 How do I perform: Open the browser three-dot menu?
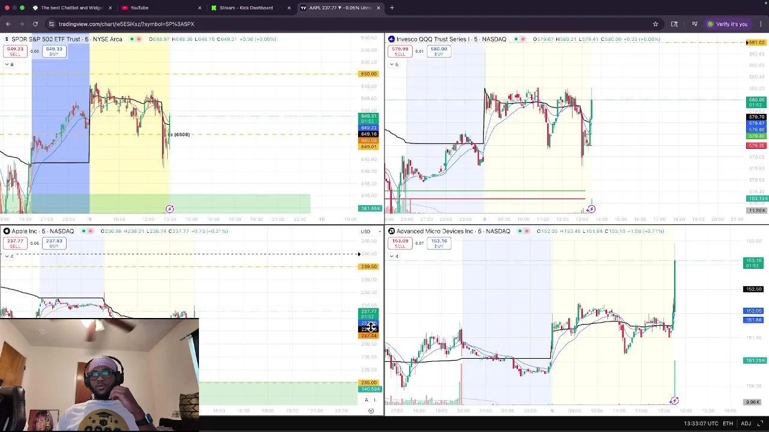[x=761, y=24]
